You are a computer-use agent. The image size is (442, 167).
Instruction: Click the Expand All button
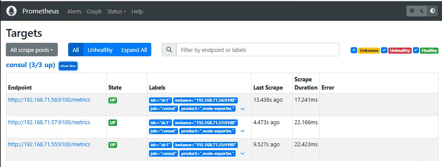[x=134, y=50]
